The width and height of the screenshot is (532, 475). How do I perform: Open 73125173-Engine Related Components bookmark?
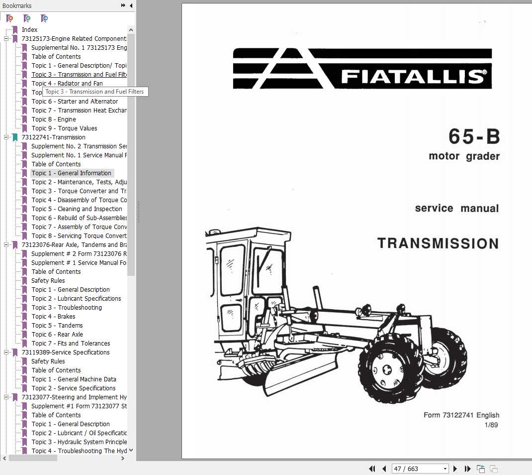(x=74, y=39)
